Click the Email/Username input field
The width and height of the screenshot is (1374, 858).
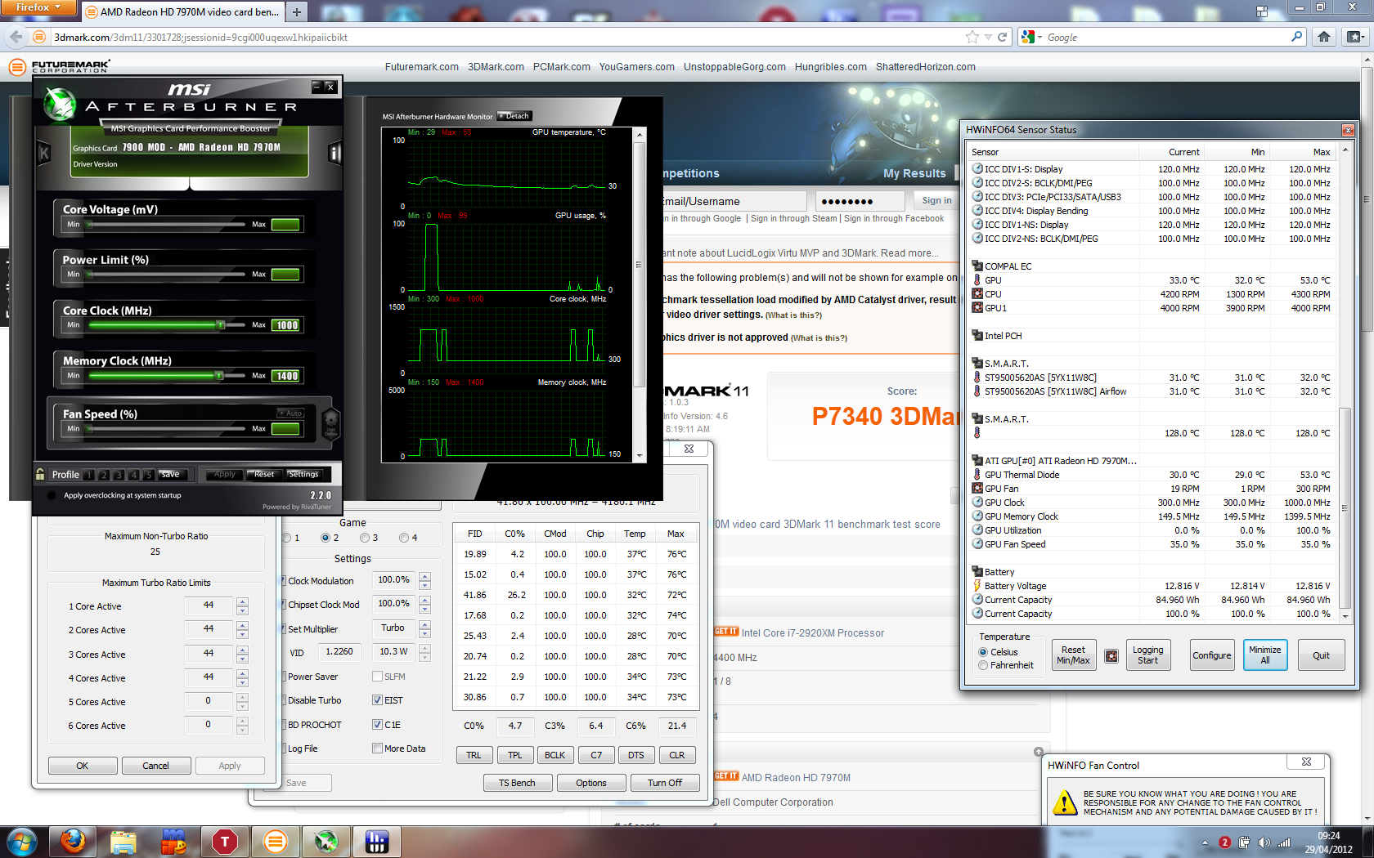coord(734,201)
